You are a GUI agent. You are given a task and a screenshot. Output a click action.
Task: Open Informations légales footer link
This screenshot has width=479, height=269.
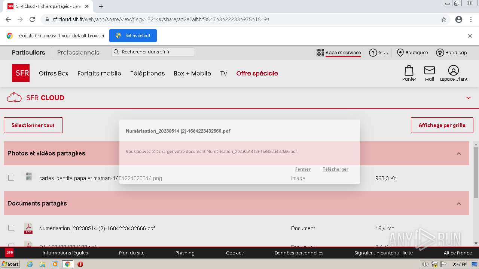point(65,253)
